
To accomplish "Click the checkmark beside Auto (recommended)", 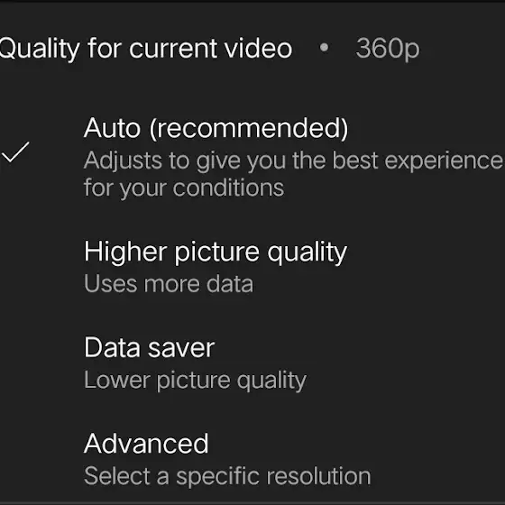I will coord(15,152).
